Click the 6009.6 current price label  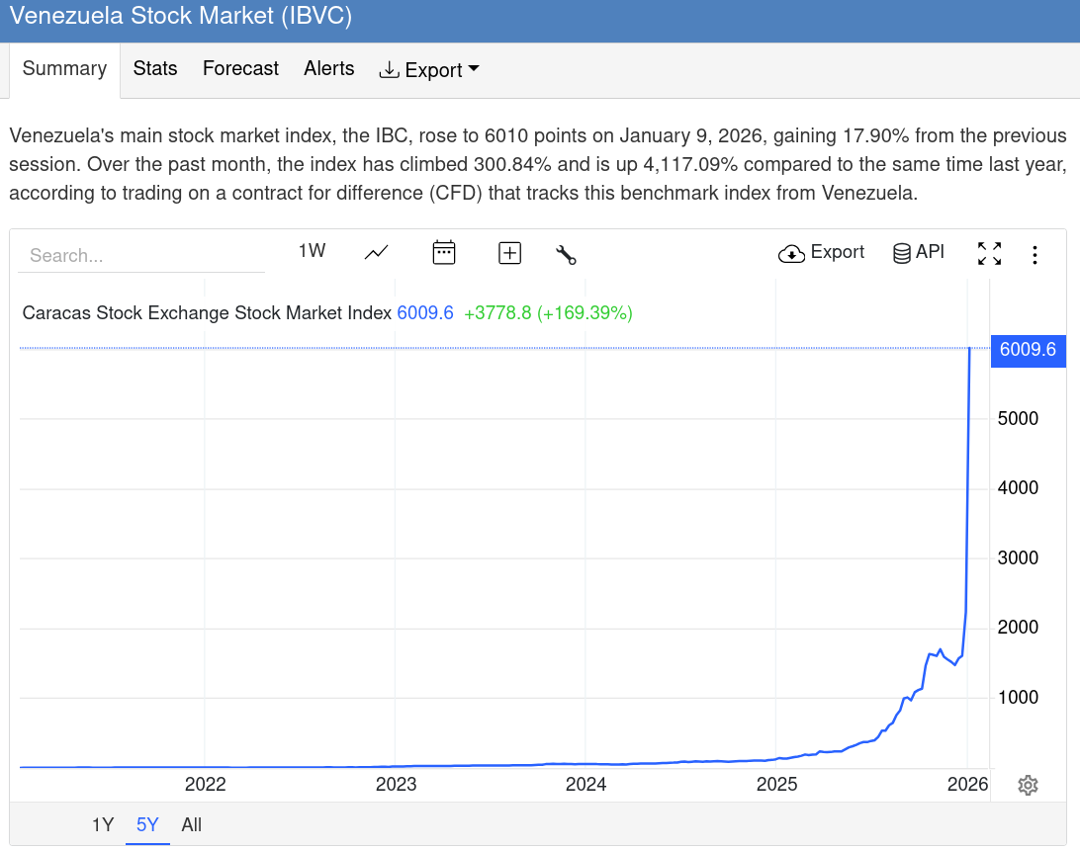(1028, 349)
